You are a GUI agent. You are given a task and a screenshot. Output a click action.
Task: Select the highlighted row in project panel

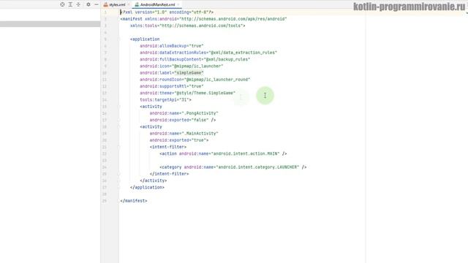pos(50,24)
